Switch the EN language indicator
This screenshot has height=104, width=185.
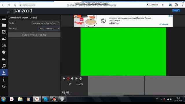(157, 99)
